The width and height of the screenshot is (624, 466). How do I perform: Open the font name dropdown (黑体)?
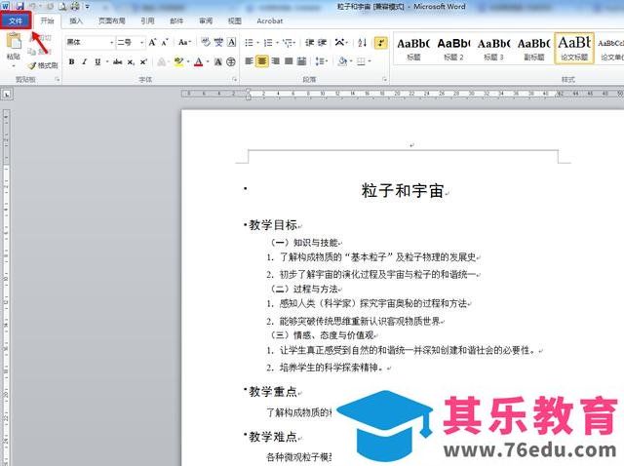(x=111, y=42)
